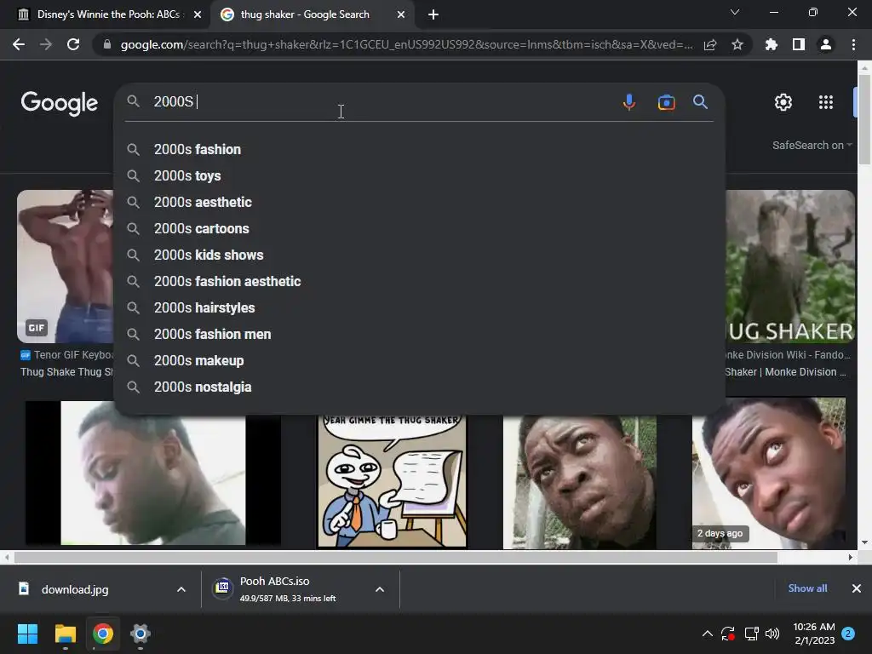Switch to thug shaker Google Search tab
The height and width of the screenshot is (654, 872).
[x=312, y=14]
